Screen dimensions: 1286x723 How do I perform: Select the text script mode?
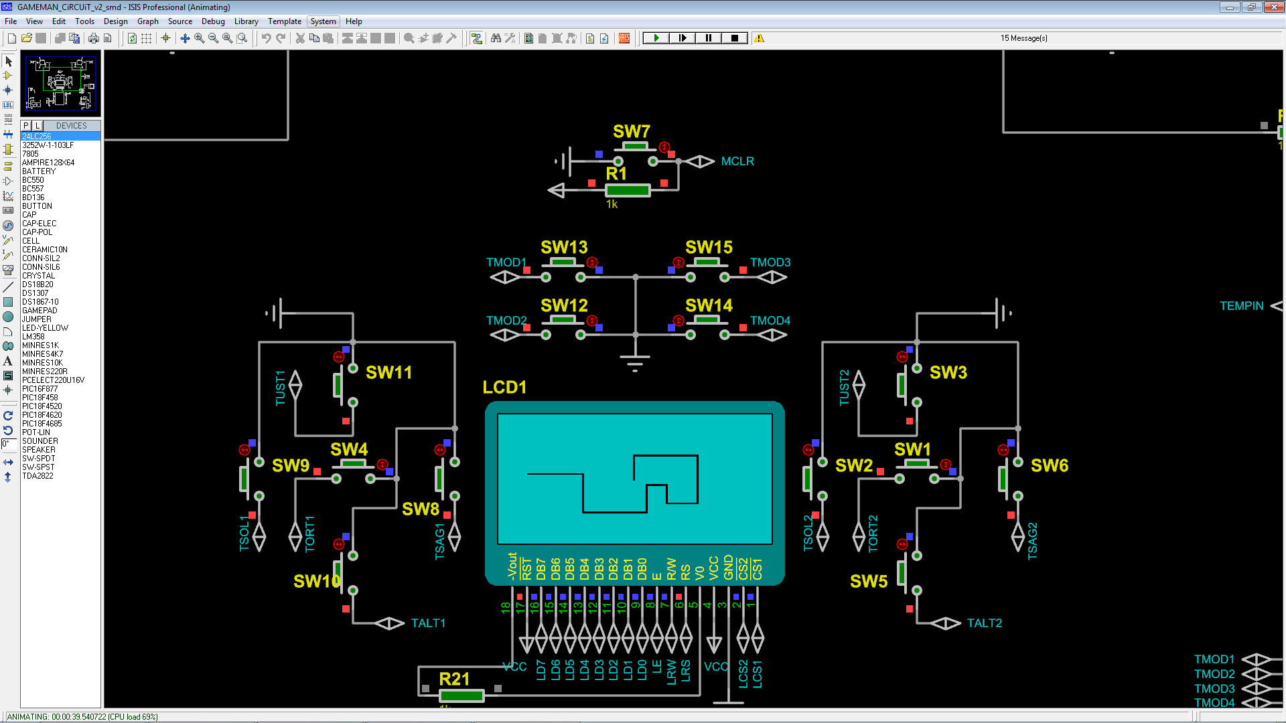(x=8, y=120)
